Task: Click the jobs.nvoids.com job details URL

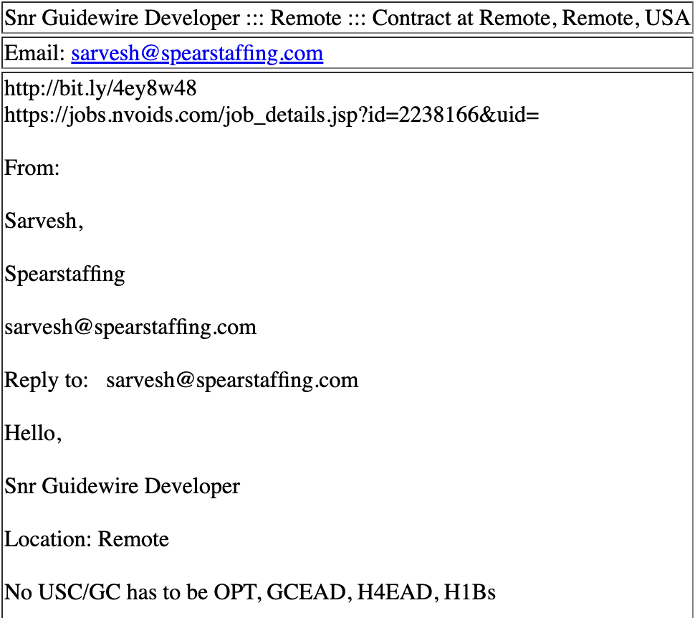Action: click(x=272, y=115)
